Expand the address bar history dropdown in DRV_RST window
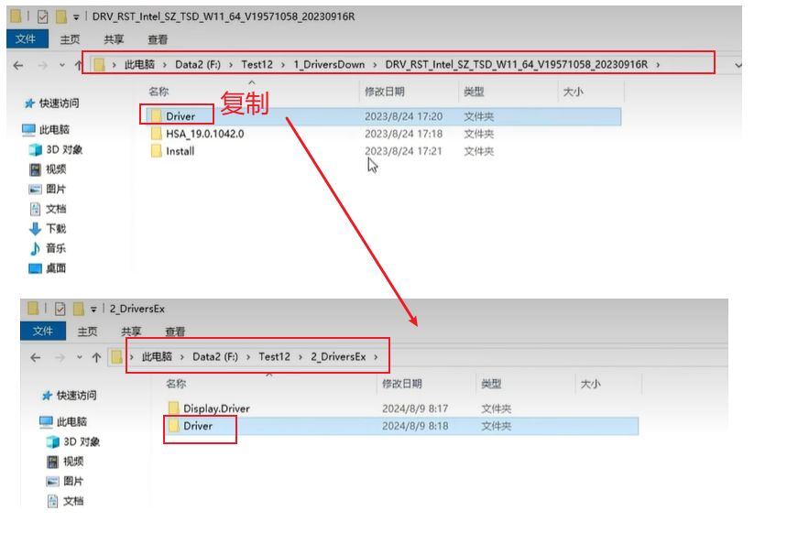The image size is (798, 544). (738, 65)
